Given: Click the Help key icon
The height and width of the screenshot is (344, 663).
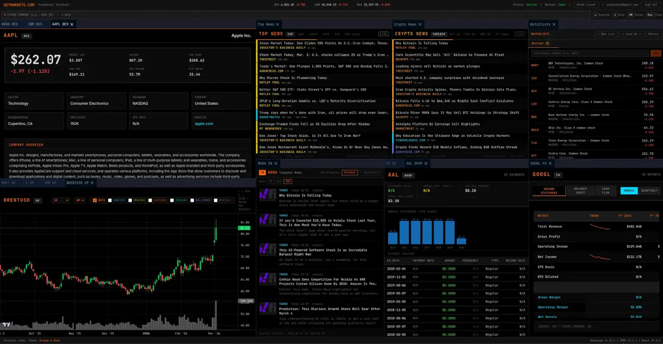Looking at the screenshot, I should pyautogui.click(x=615, y=15).
